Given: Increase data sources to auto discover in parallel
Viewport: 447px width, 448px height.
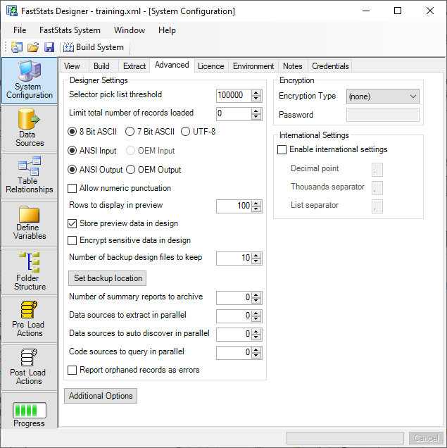Looking at the screenshot, I should click(x=256, y=332).
